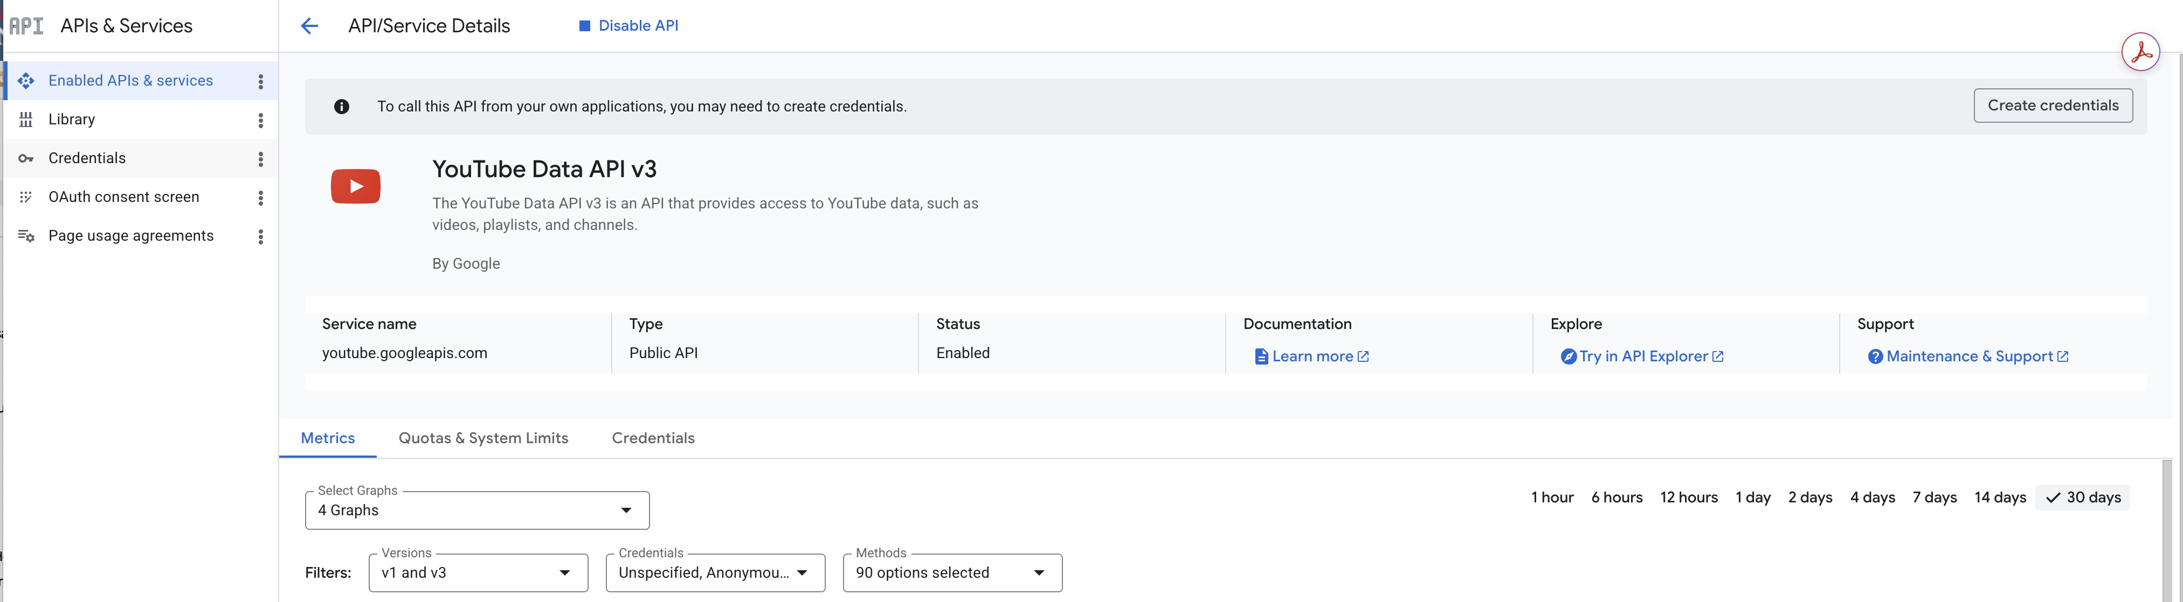This screenshot has width=2183, height=602.
Task: Click the Disable API stop square icon
Action: coord(584,26)
